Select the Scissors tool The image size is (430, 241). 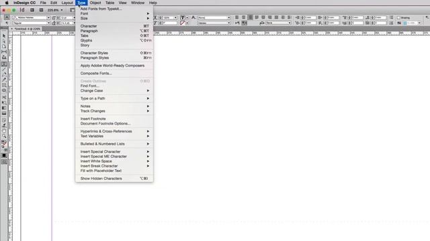(4, 97)
